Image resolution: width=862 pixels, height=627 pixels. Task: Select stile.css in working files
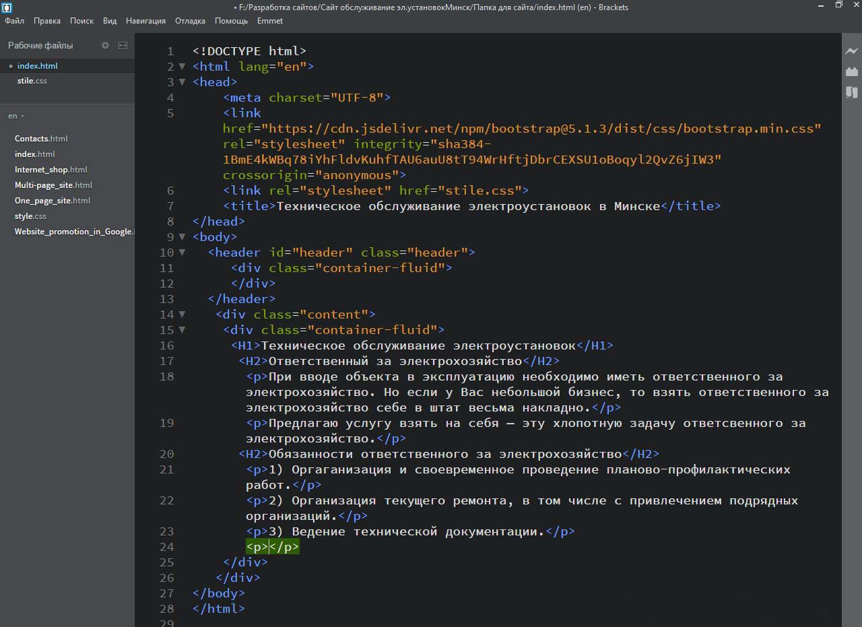[x=32, y=81]
